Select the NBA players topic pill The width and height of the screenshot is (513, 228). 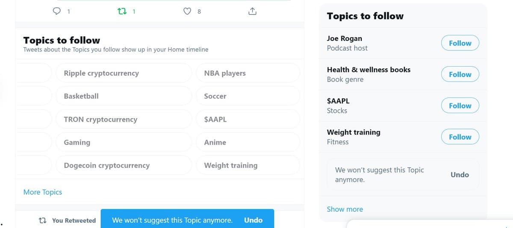coord(248,73)
